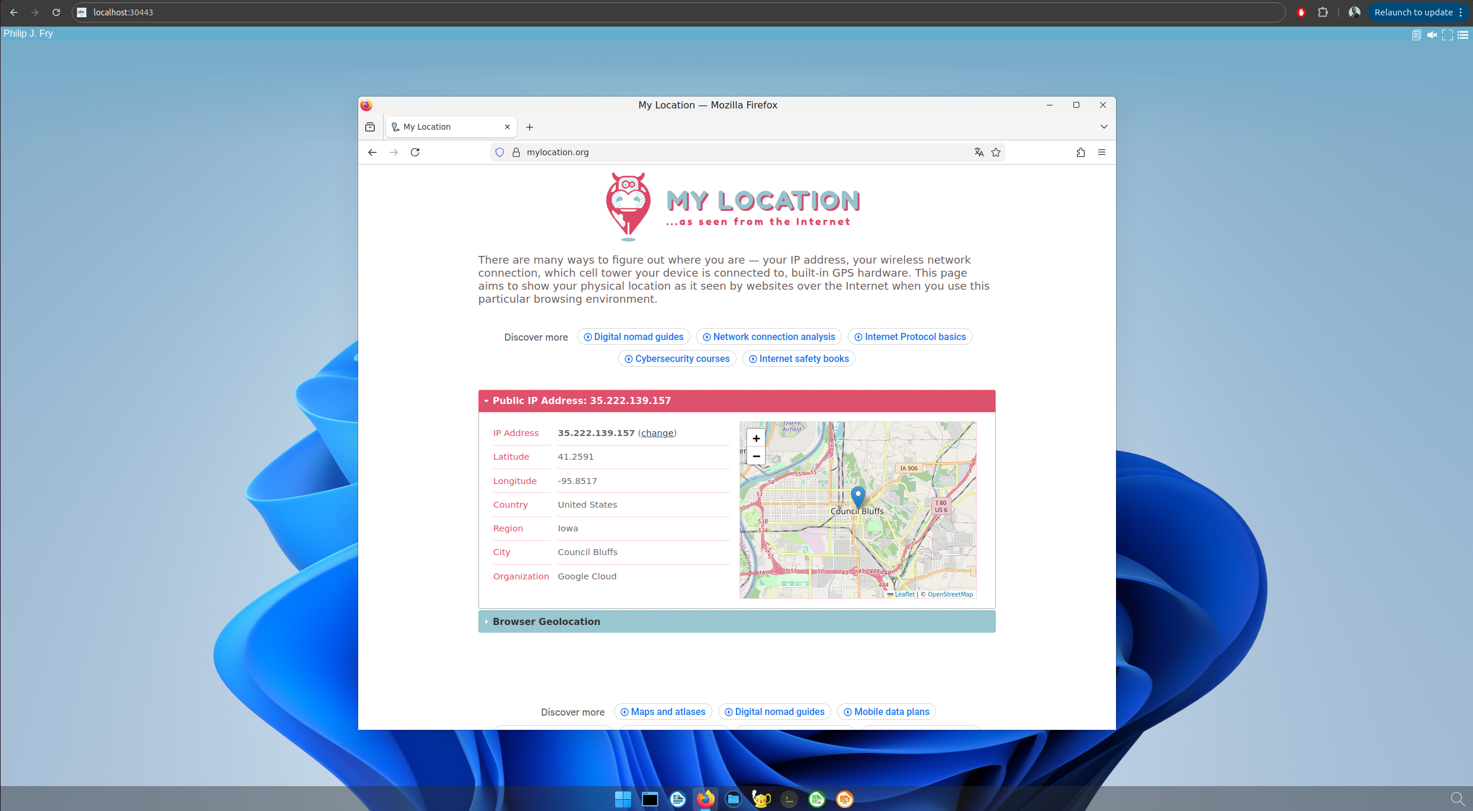Viewport: 1473px width, 811px height.
Task: Open the clipboard icon in the top toolbar
Action: point(1416,34)
